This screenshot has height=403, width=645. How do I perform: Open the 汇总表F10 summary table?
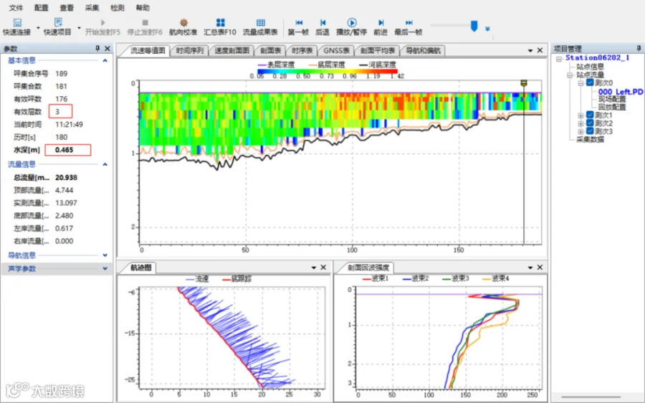coord(220,23)
